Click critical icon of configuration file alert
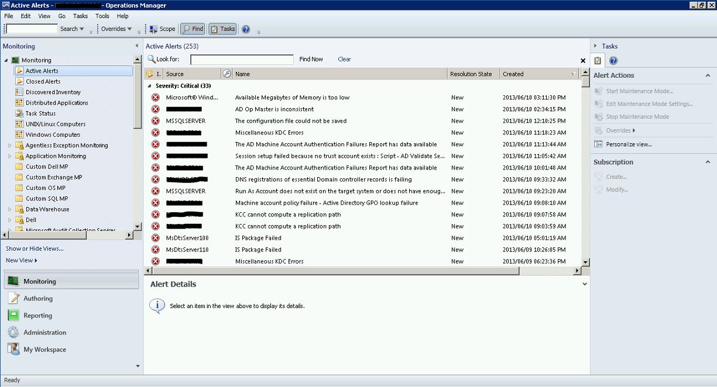The width and height of the screenshot is (717, 387). coord(155,121)
